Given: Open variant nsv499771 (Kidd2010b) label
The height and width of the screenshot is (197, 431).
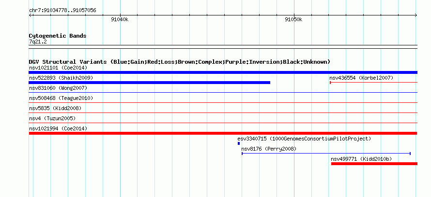Looking at the screenshot, I should (361, 159).
